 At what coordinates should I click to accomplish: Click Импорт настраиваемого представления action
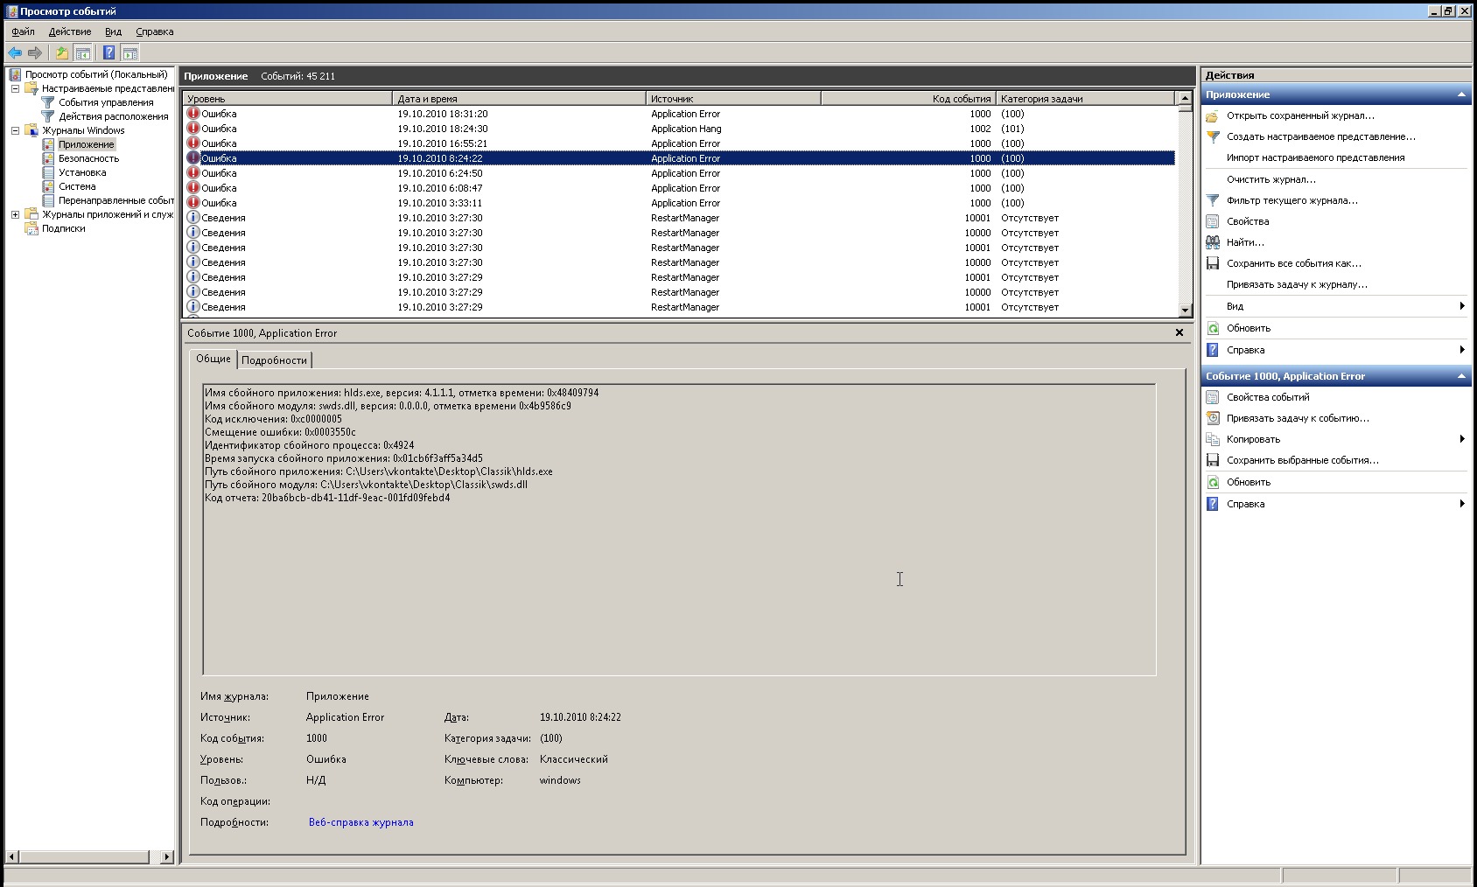tap(1315, 157)
